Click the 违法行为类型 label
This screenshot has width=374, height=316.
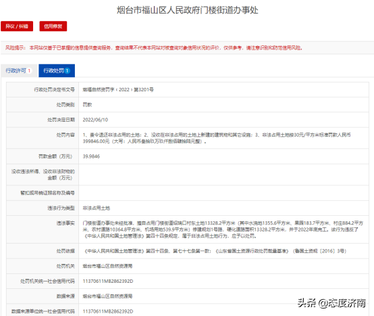(x=61, y=208)
